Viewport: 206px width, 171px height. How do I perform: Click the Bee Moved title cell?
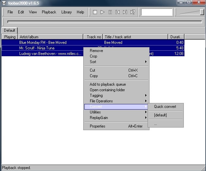click(113, 43)
